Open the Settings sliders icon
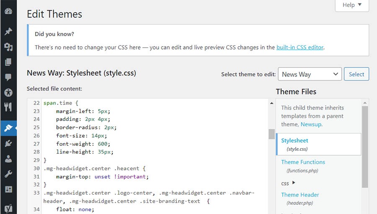The image size is (377, 214). point(8,189)
